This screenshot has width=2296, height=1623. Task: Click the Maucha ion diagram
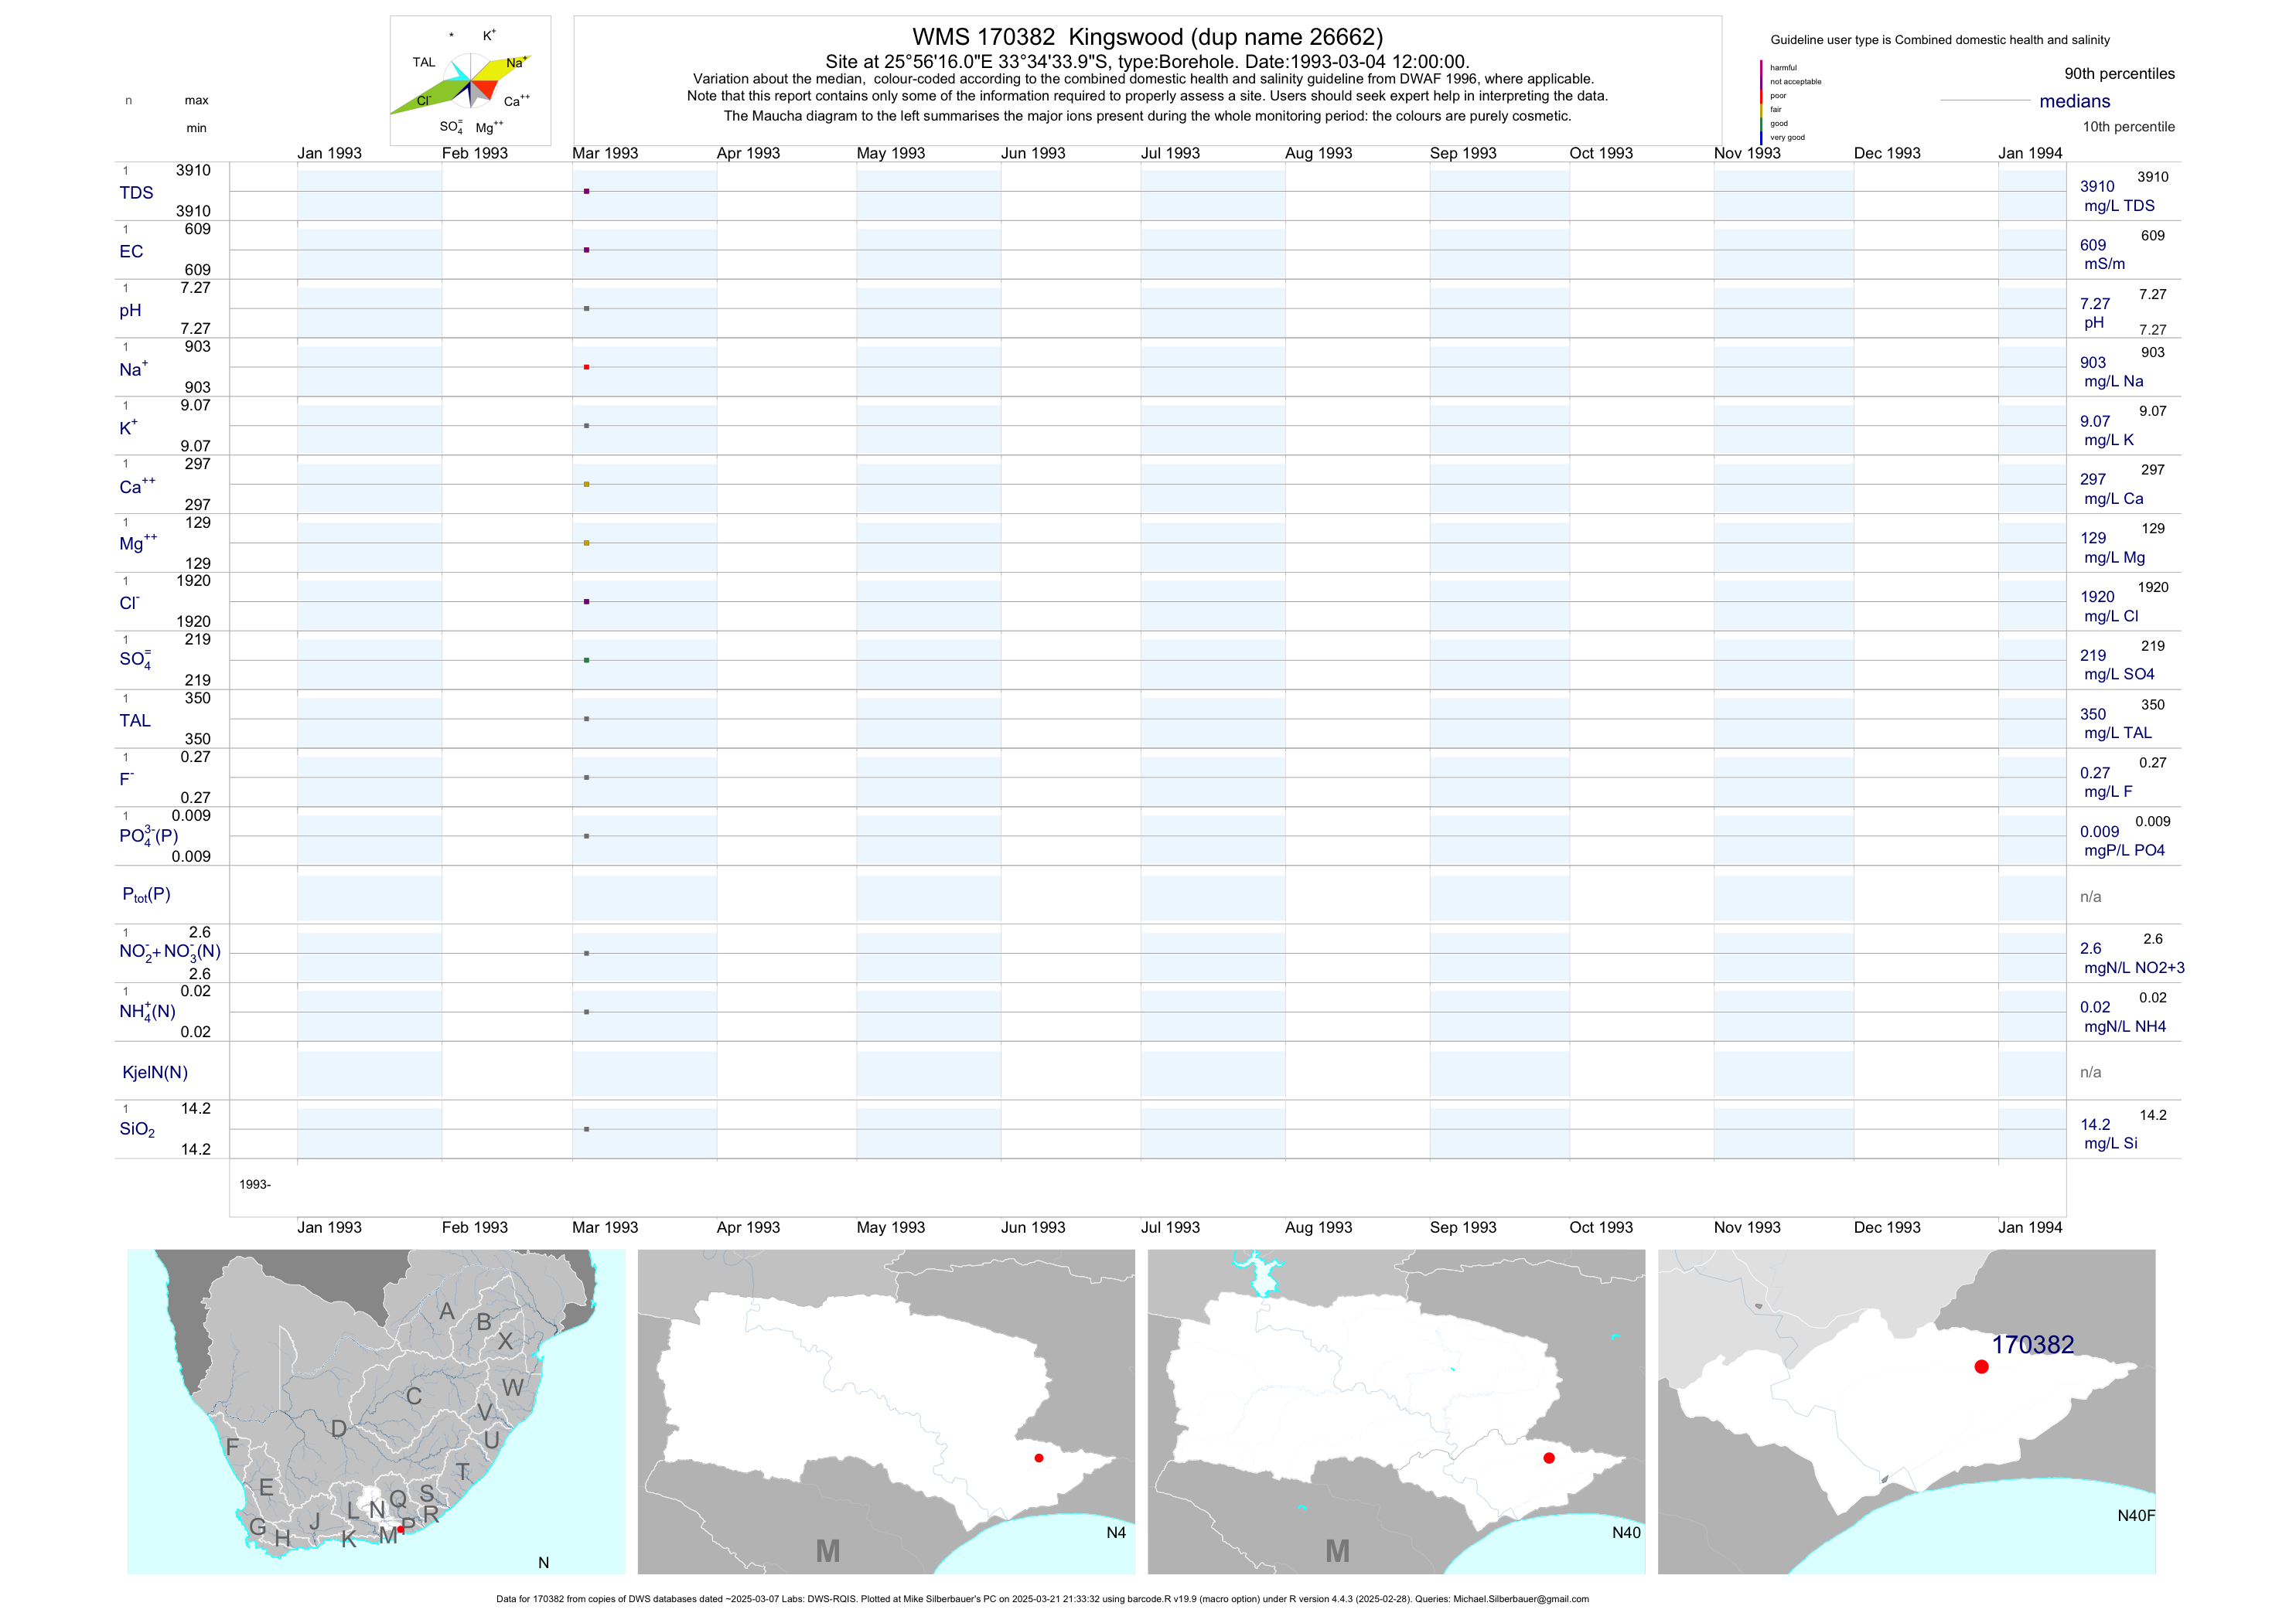point(470,81)
